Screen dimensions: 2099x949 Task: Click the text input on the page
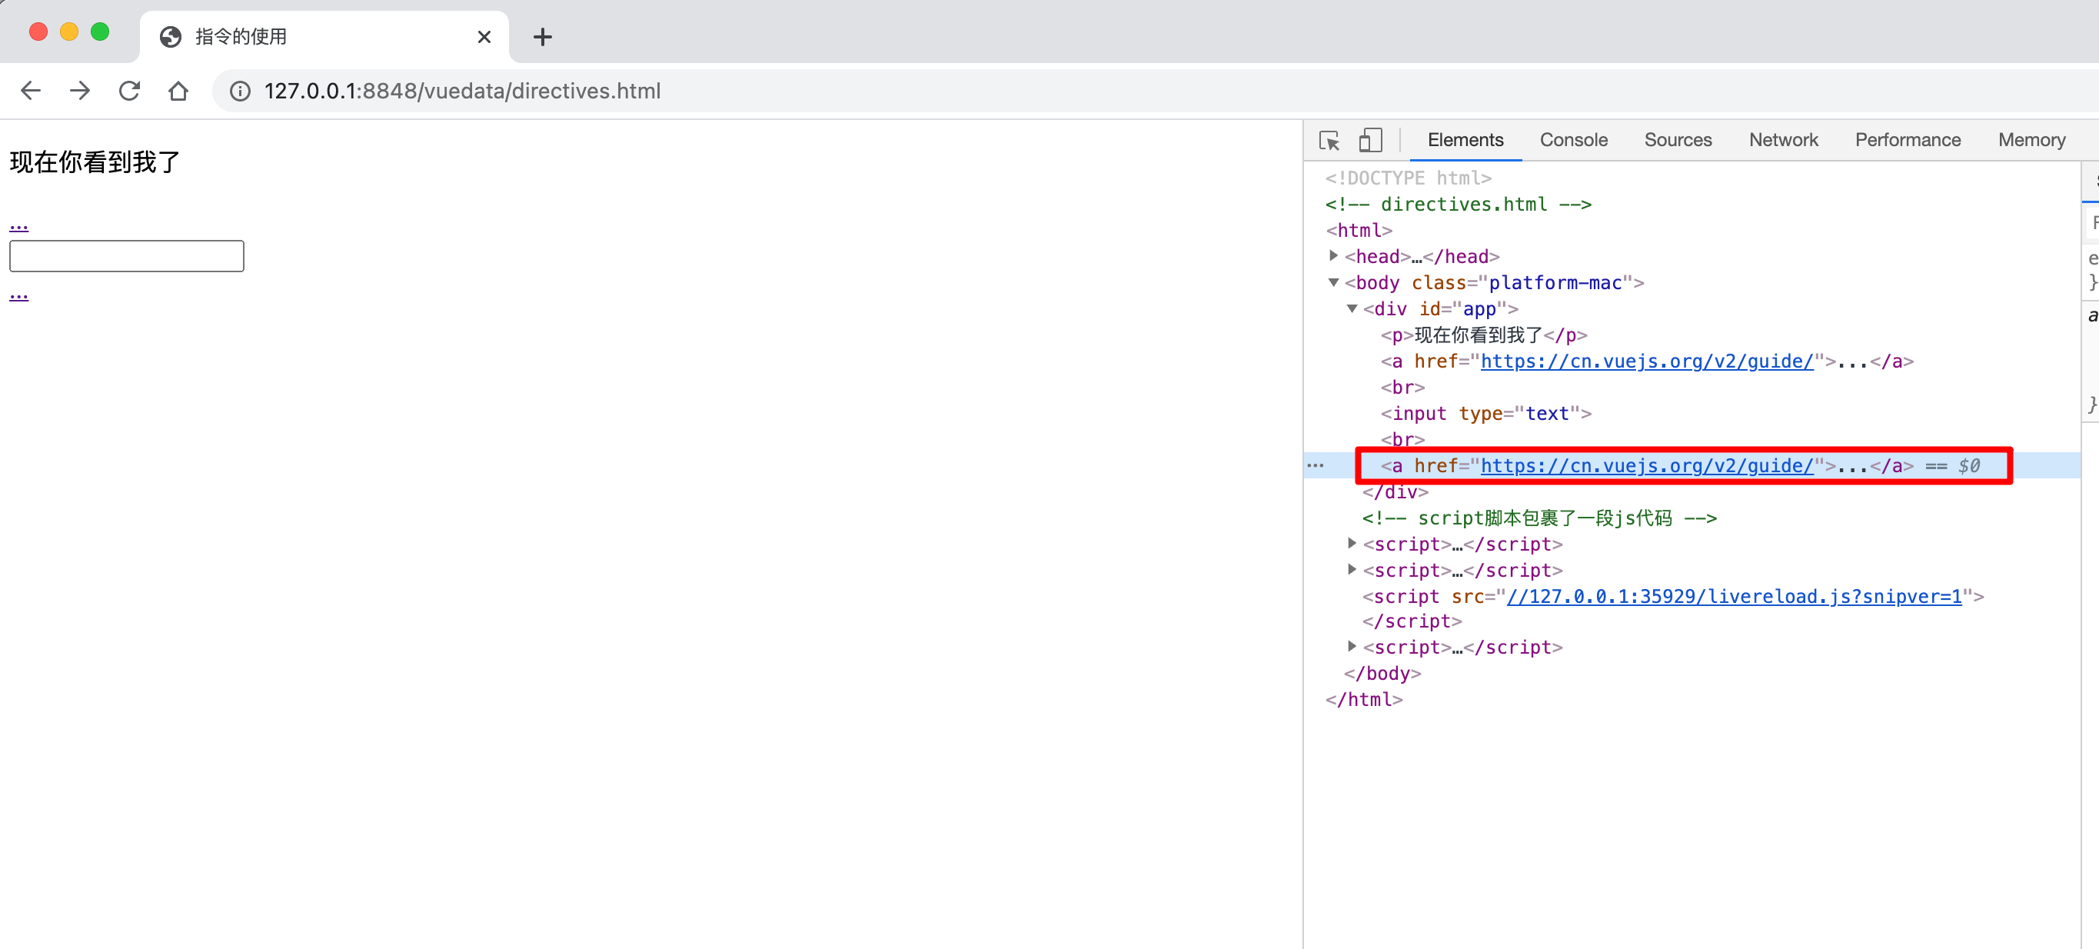(126, 256)
